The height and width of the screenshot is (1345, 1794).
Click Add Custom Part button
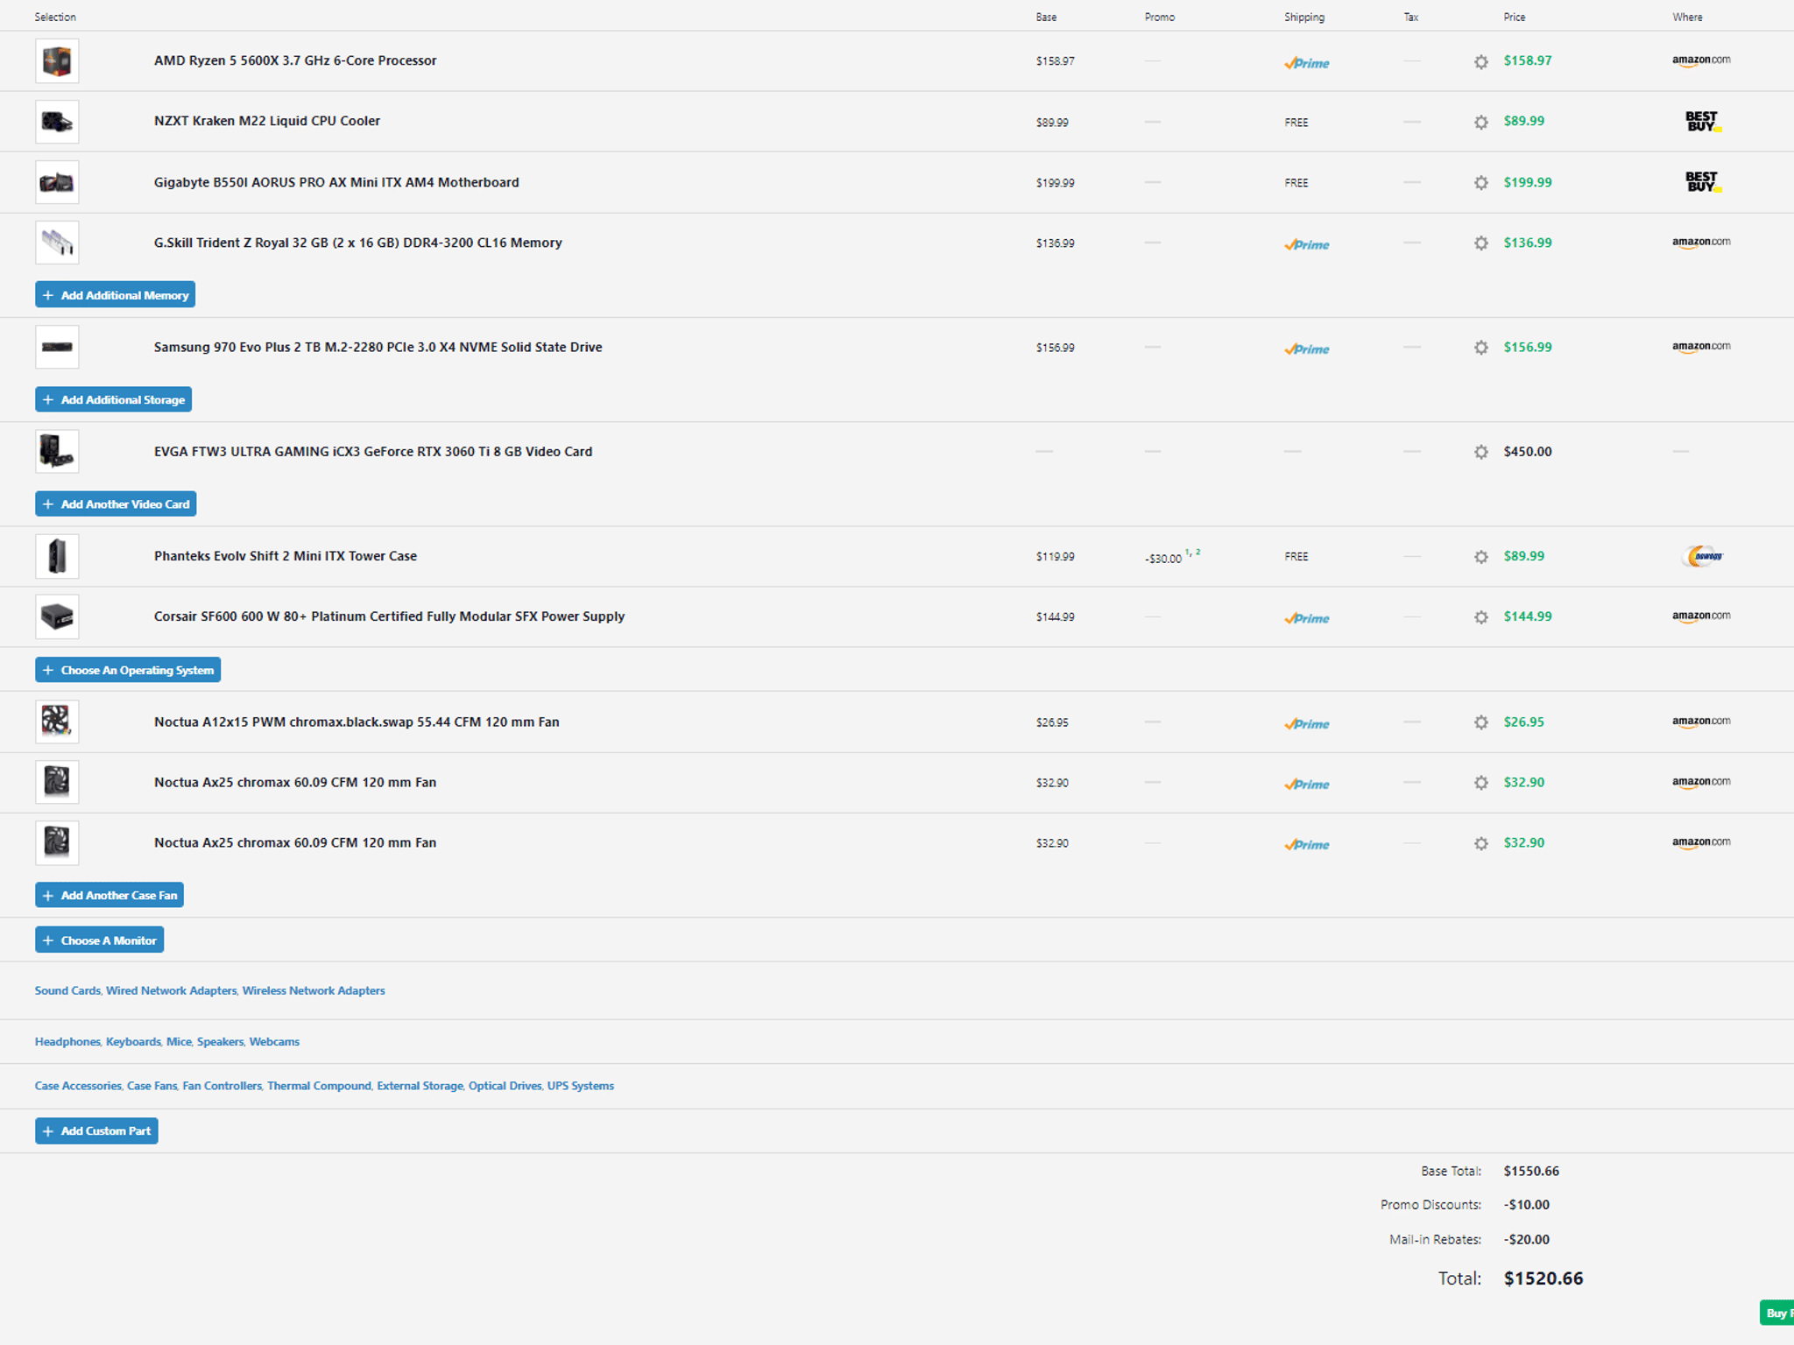[x=96, y=1130]
